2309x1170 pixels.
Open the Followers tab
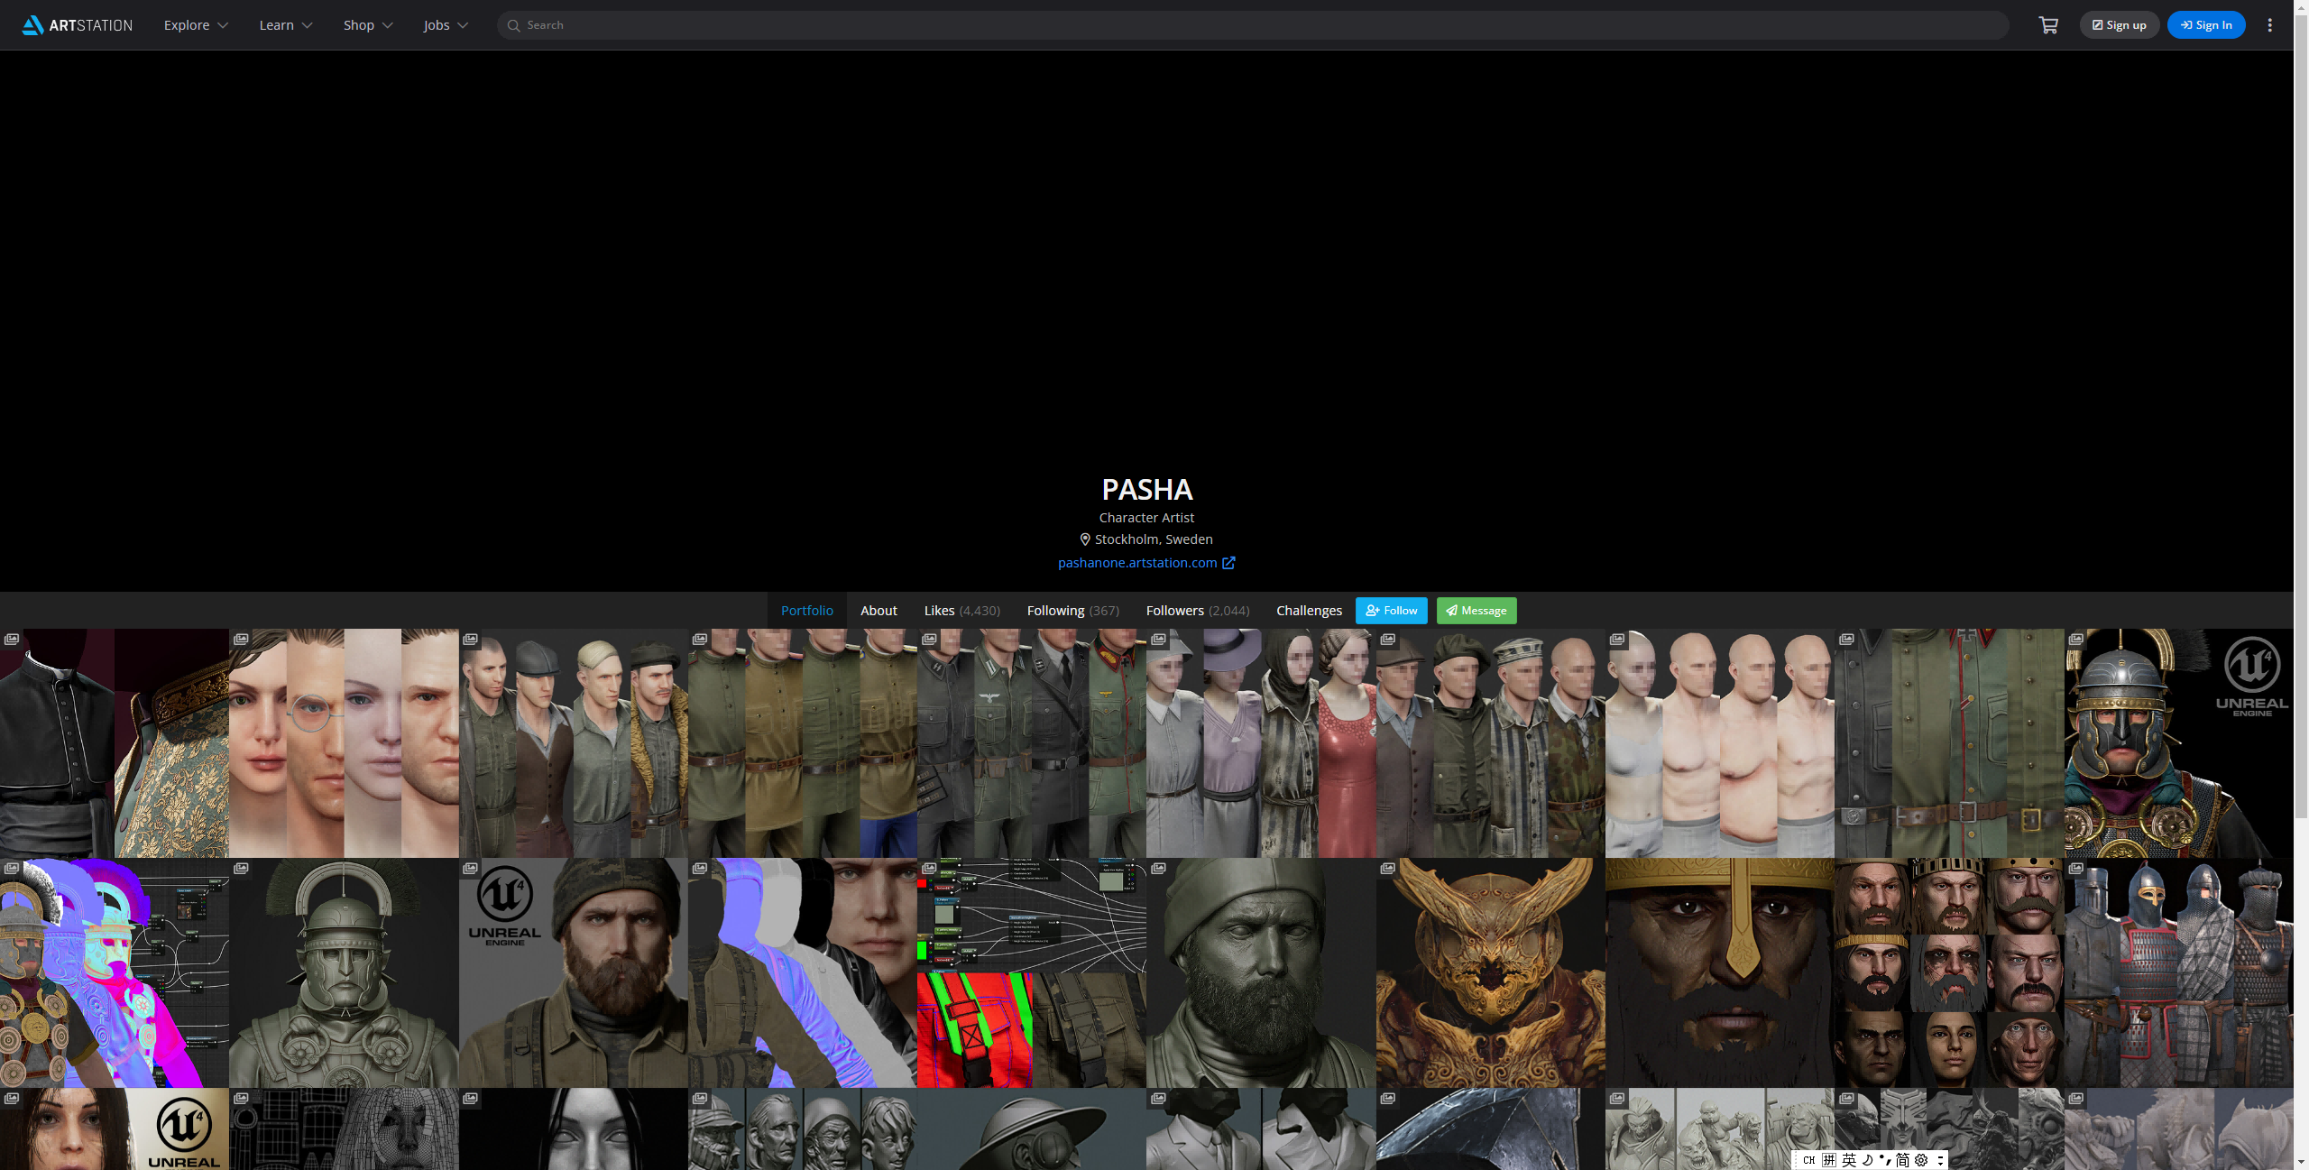(x=1197, y=611)
